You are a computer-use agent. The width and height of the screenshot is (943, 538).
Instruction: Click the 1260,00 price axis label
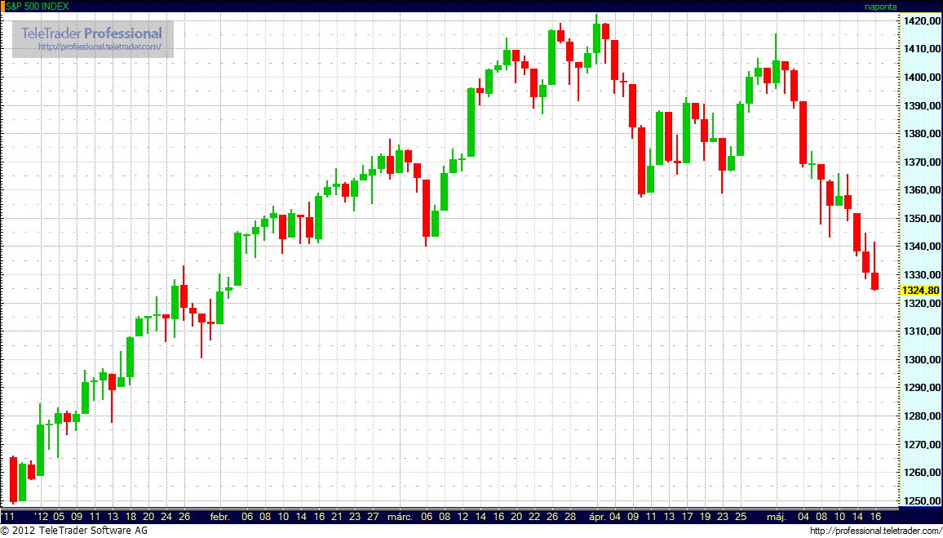click(921, 473)
